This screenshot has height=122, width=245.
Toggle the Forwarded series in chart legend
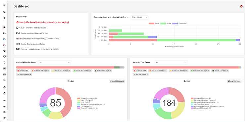[x=179, y=23]
